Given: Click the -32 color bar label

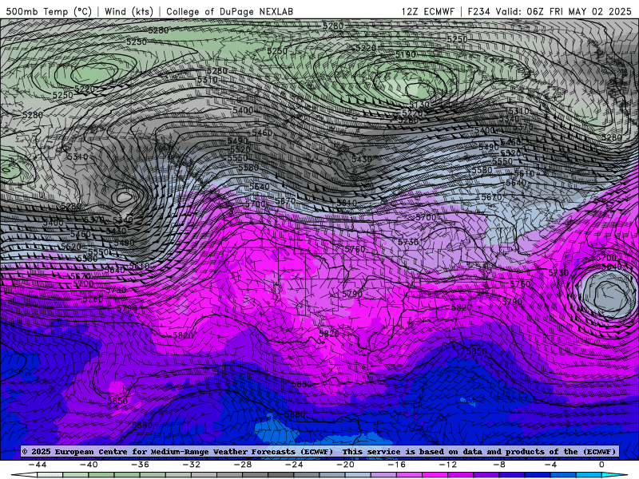Looking at the screenshot, I should pyautogui.click(x=191, y=465).
